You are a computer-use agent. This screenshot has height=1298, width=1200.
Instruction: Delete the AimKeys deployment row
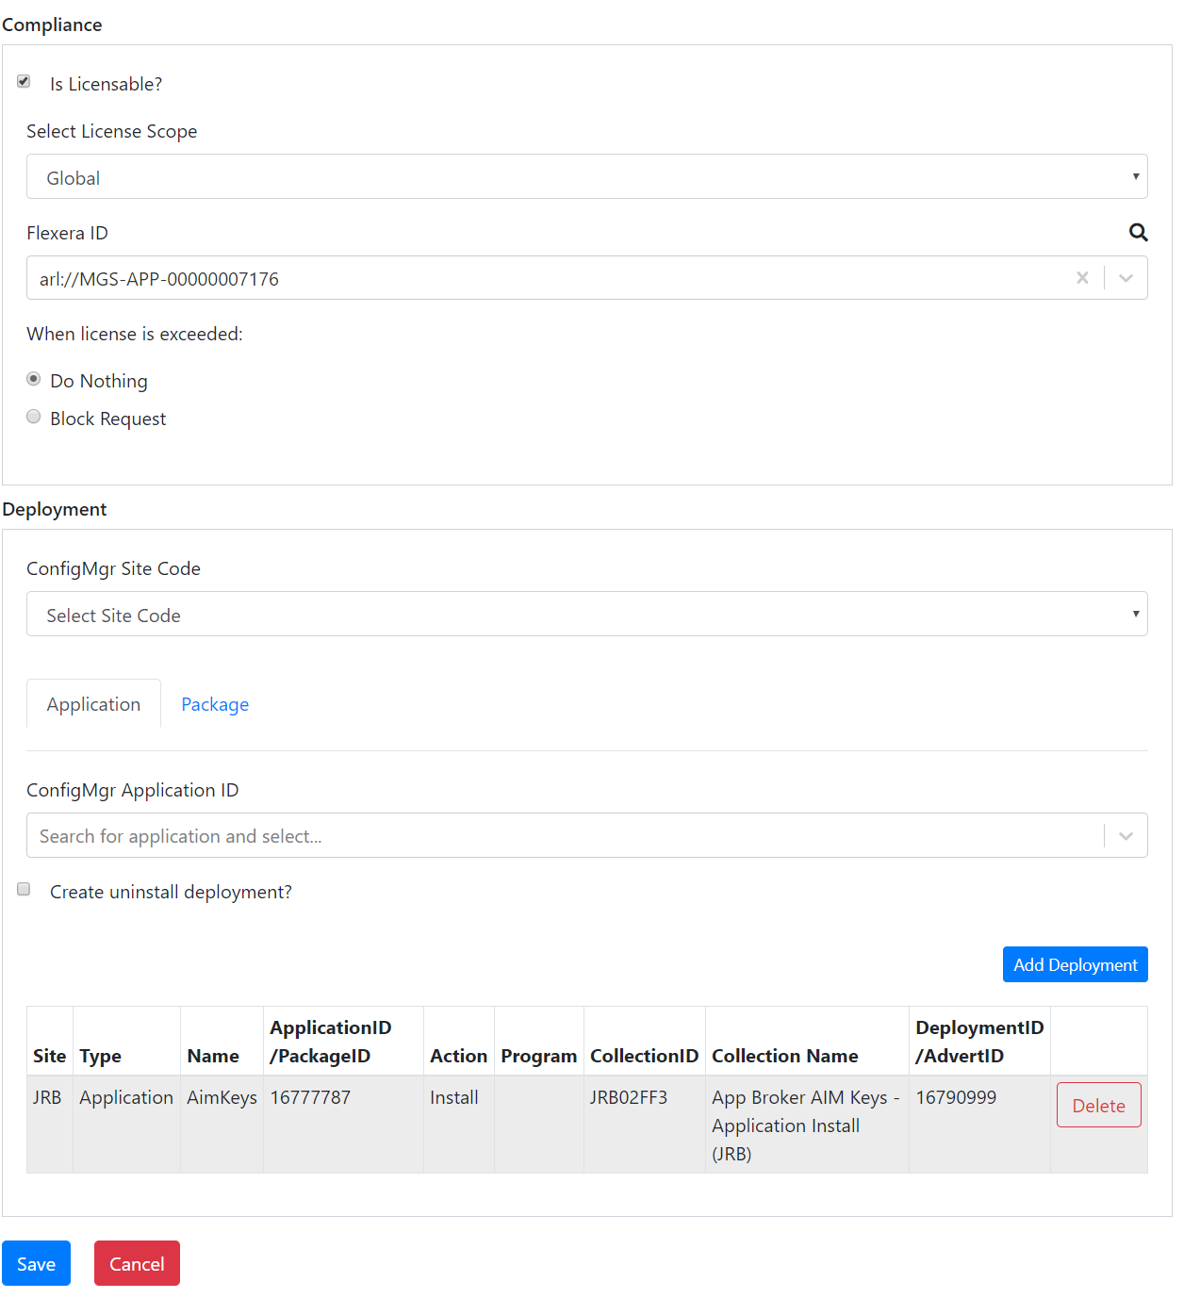1098,1106
